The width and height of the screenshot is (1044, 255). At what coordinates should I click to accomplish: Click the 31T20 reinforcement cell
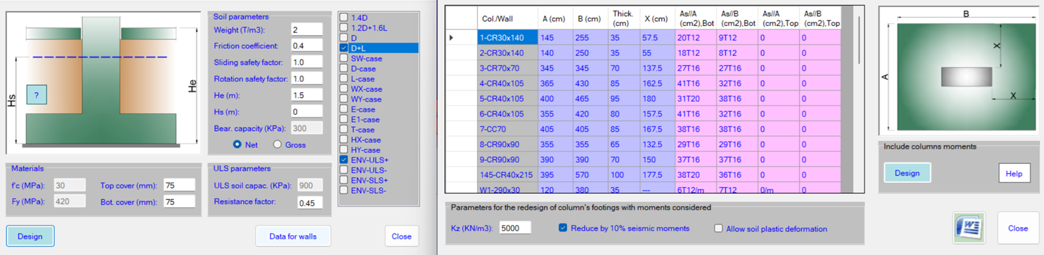tap(696, 99)
